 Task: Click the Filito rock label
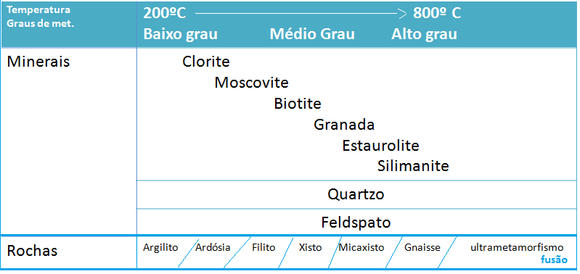pyautogui.click(x=264, y=247)
